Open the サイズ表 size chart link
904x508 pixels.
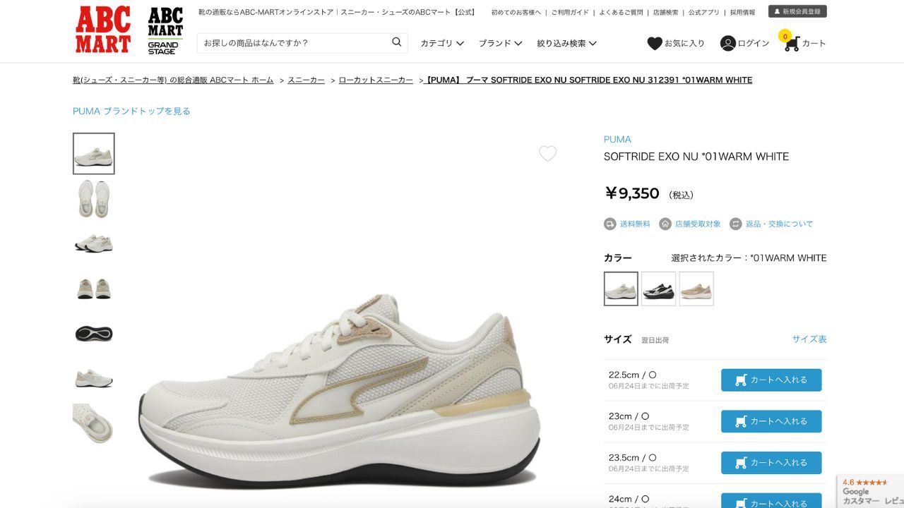pos(809,339)
